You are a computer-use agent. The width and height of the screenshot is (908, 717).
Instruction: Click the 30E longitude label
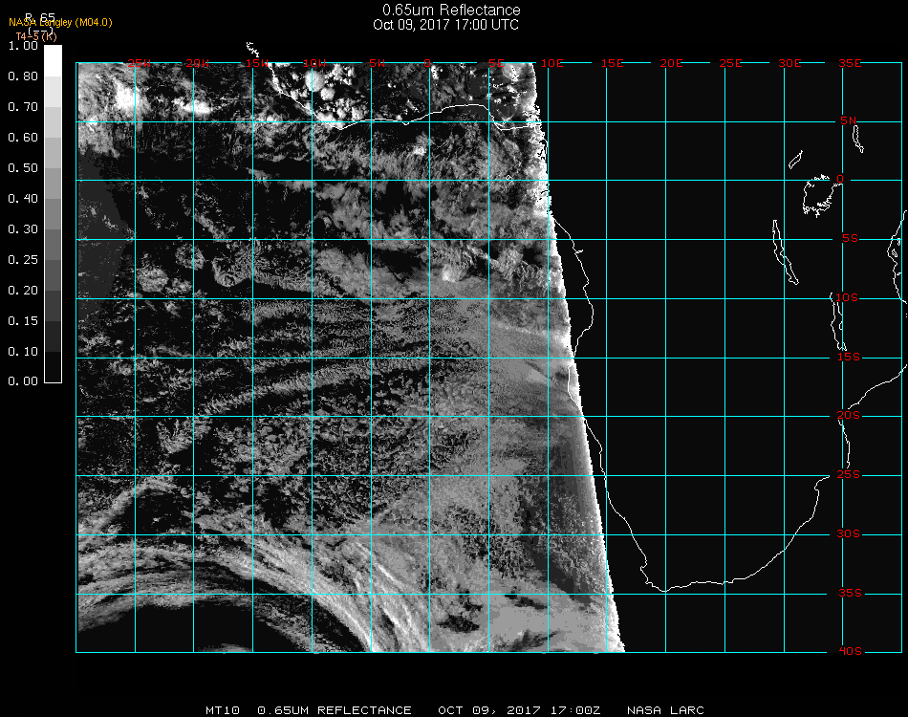[x=789, y=63]
